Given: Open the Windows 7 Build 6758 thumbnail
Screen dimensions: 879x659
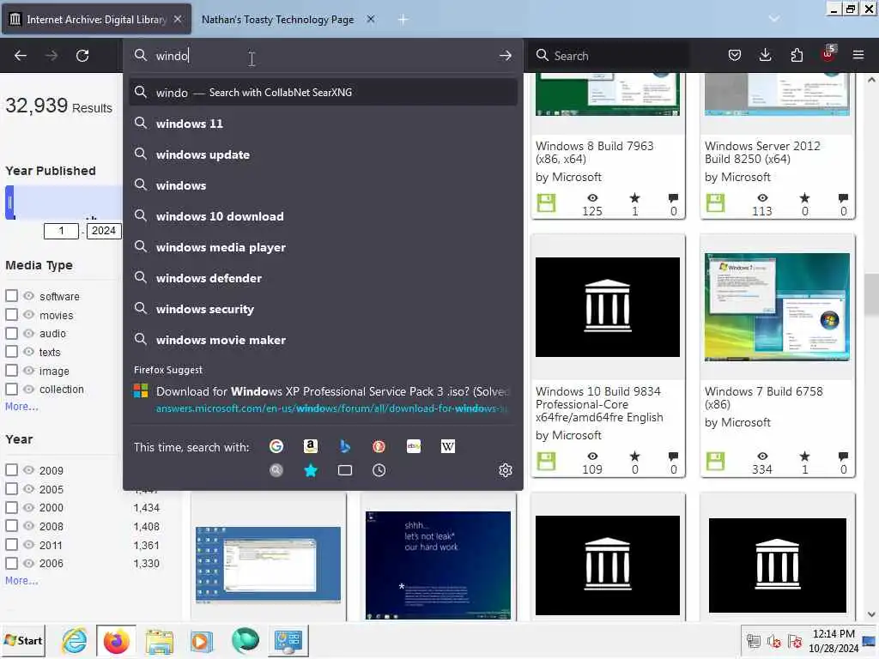Looking at the screenshot, I should point(777,306).
